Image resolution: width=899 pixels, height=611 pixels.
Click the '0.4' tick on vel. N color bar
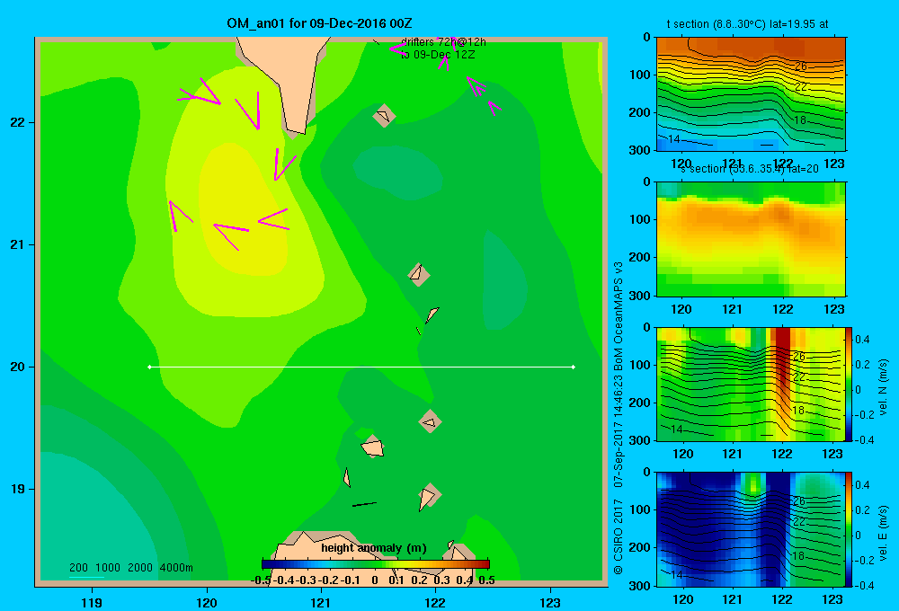click(862, 340)
